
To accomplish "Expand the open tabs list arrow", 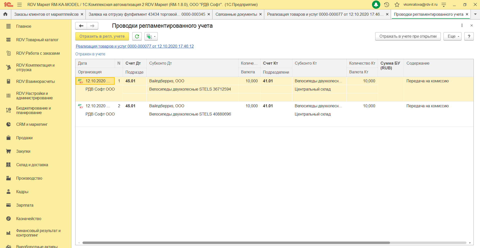I will click(475, 14).
